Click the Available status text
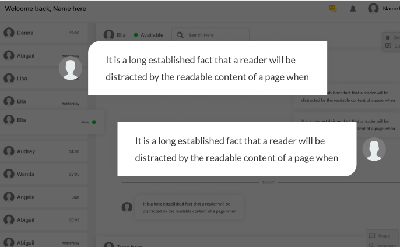 [x=152, y=35]
